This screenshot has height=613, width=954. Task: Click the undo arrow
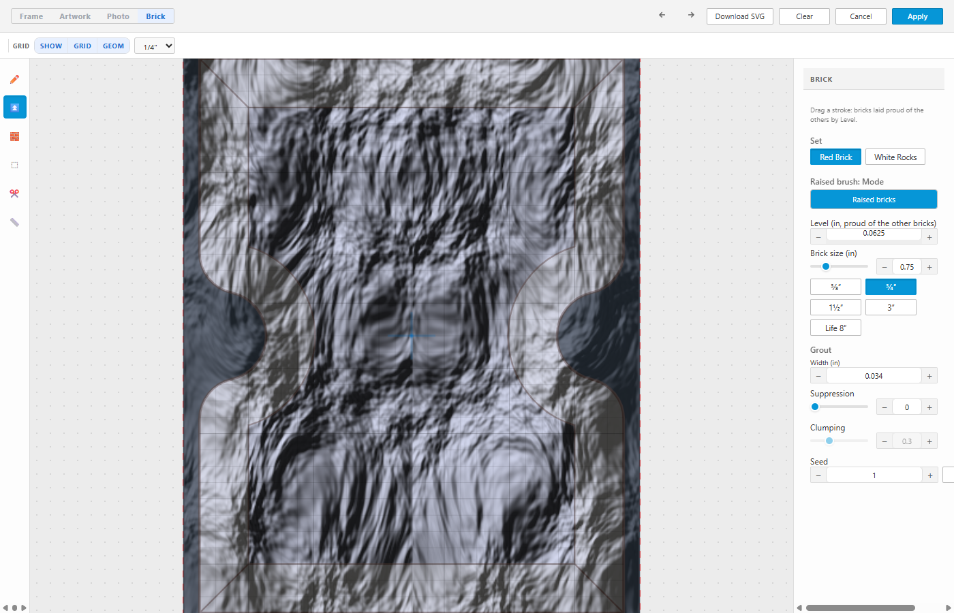tap(662, 15)
